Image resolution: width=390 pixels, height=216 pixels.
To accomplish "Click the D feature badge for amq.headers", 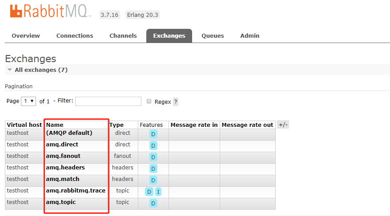I will (153, 169).
